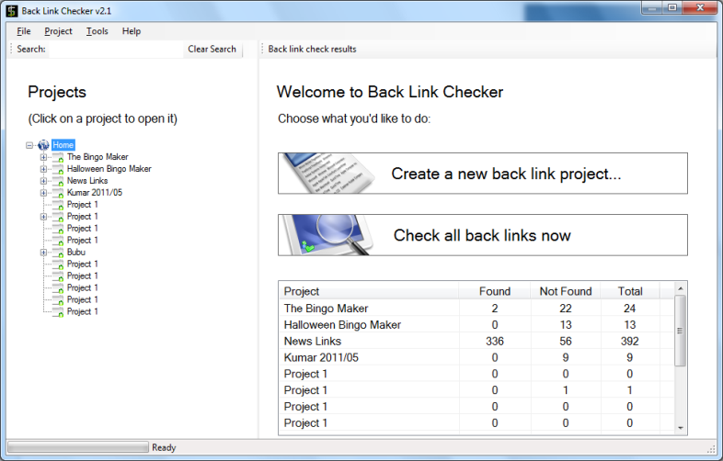Click the Home globe icon in the tree

(x=43, y=145)
